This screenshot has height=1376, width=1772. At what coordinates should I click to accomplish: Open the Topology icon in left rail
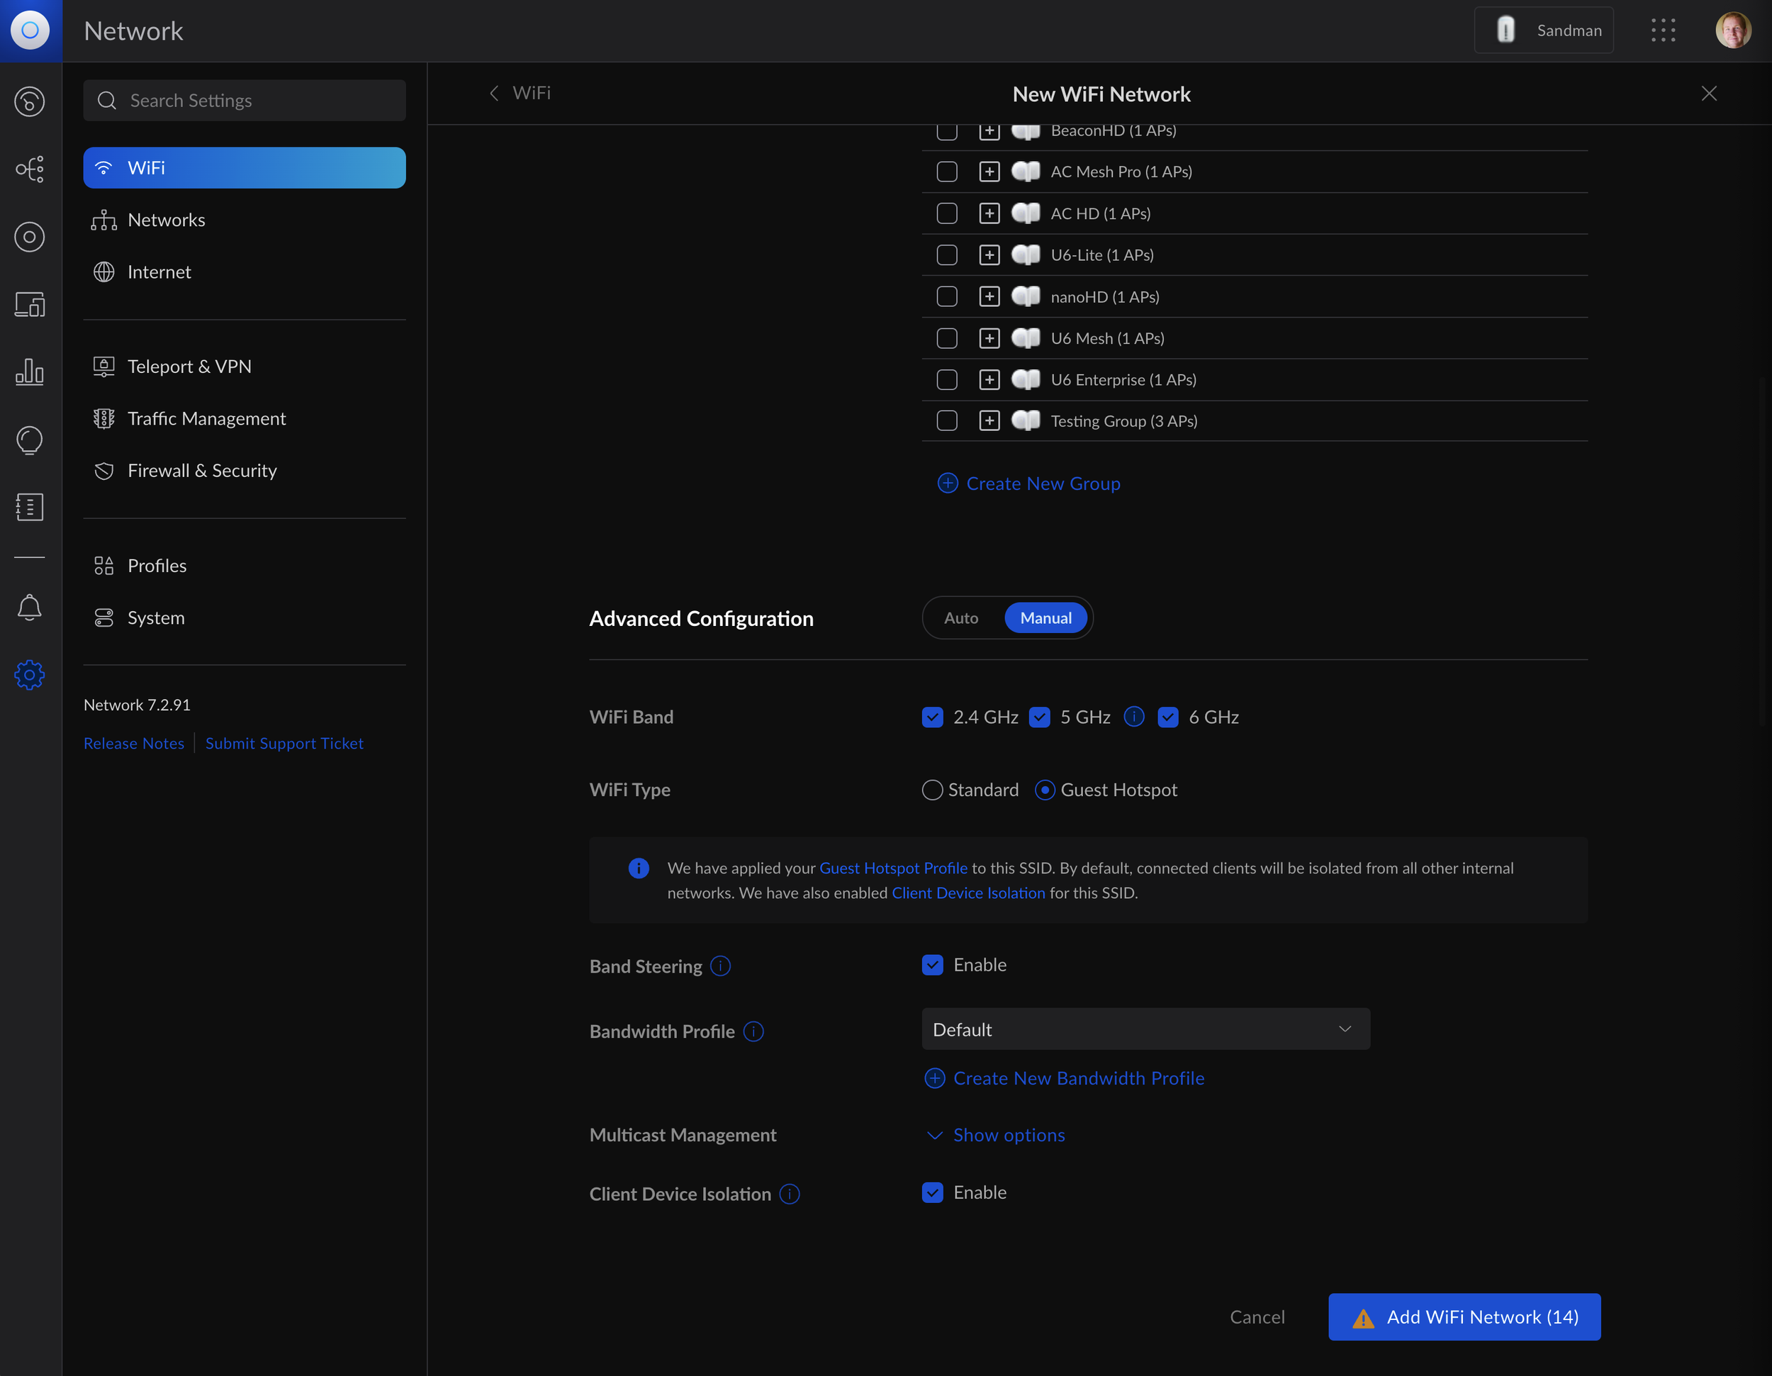[x=30, y=169]
